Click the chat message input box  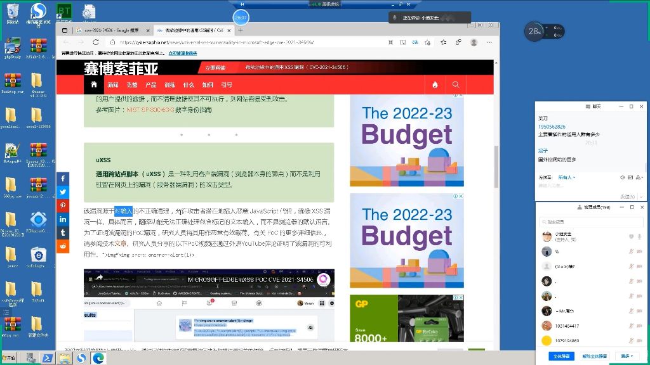click(x=591, y=187)
